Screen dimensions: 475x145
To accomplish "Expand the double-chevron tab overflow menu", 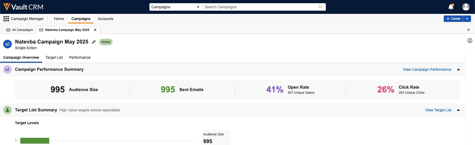I will click(468, 30).
